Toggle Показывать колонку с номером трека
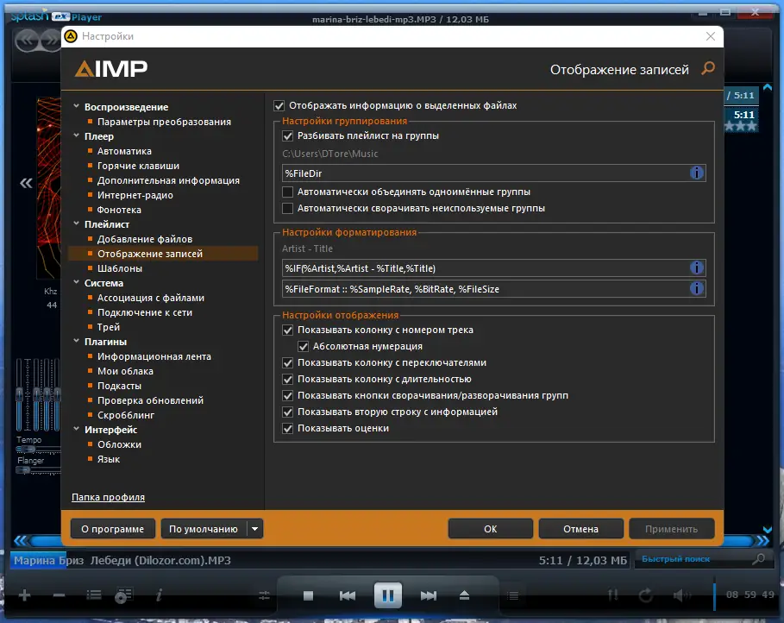Screen dimensions: 784x623 coord(287,330)
